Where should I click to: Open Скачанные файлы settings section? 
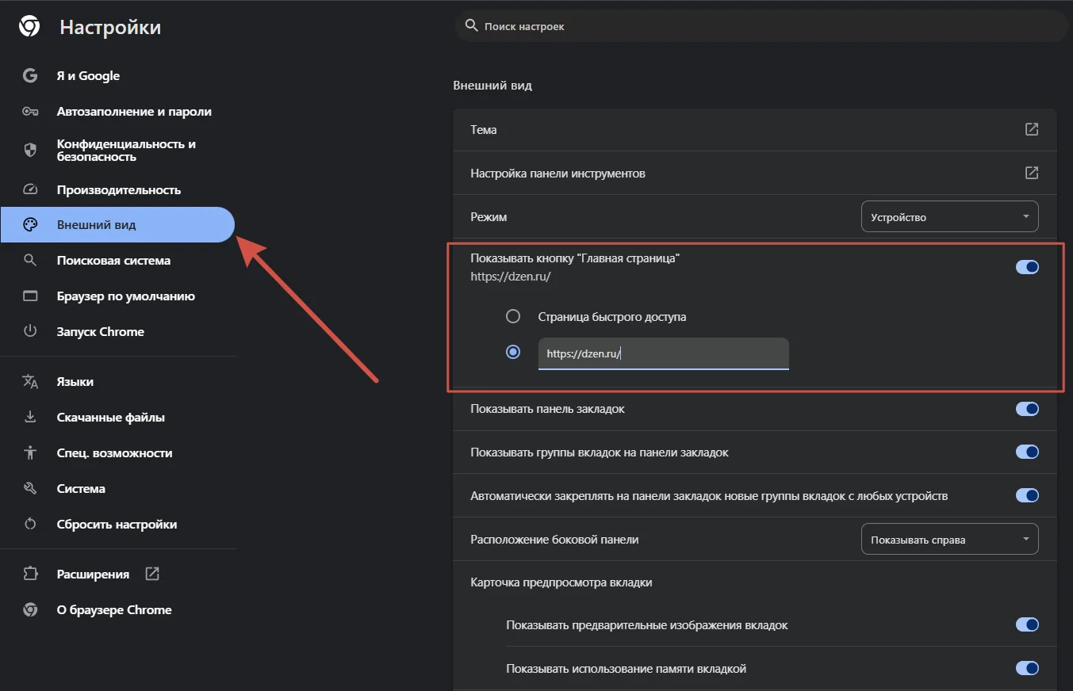pos(117,418)
